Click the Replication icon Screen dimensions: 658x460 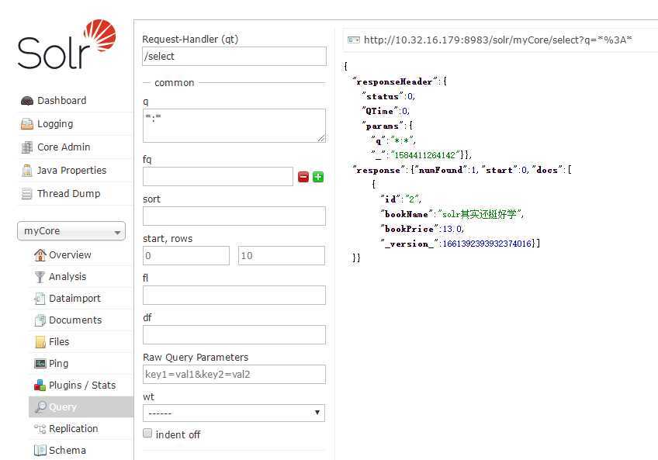point(40,429)
